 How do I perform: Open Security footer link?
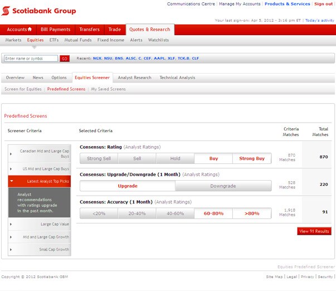(x=325, y=277)
